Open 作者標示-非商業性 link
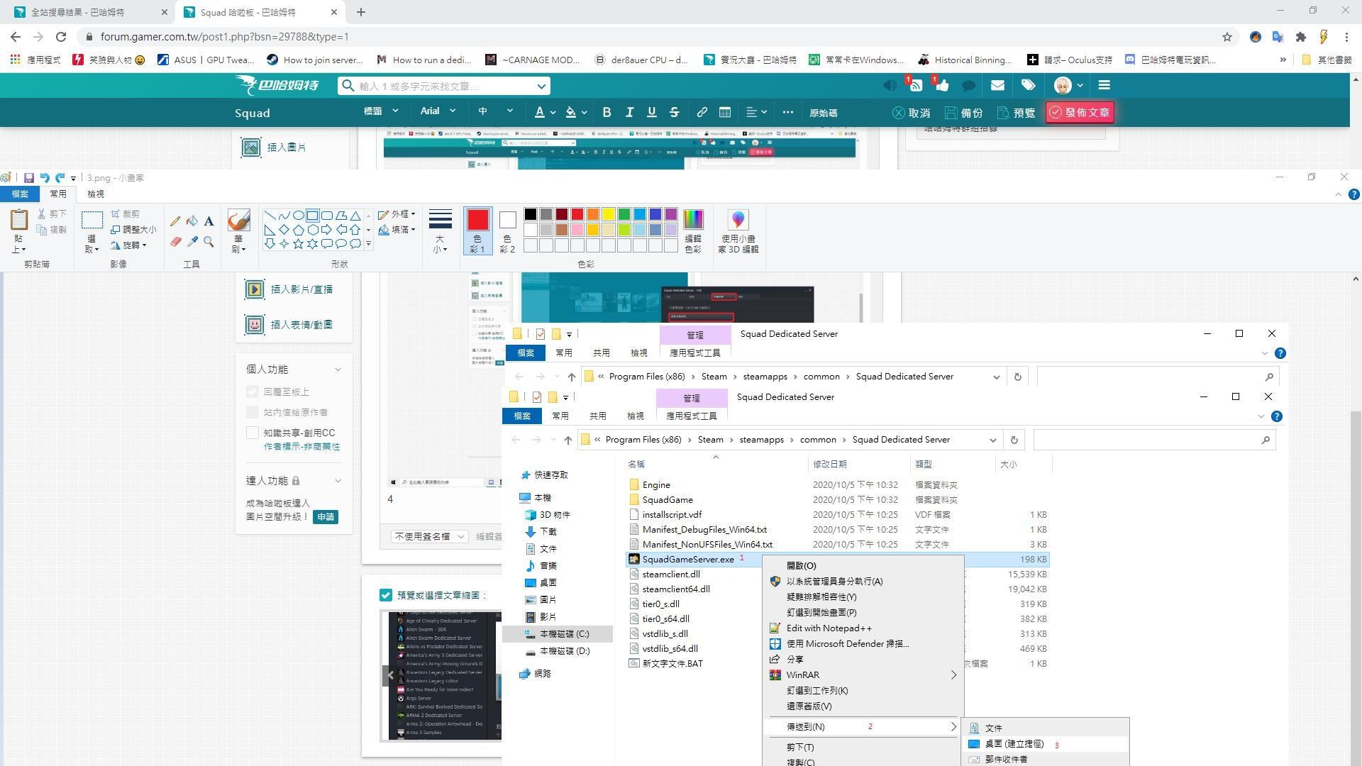Viewport: 1362px width, 766px height. click(x=301, y=446)
